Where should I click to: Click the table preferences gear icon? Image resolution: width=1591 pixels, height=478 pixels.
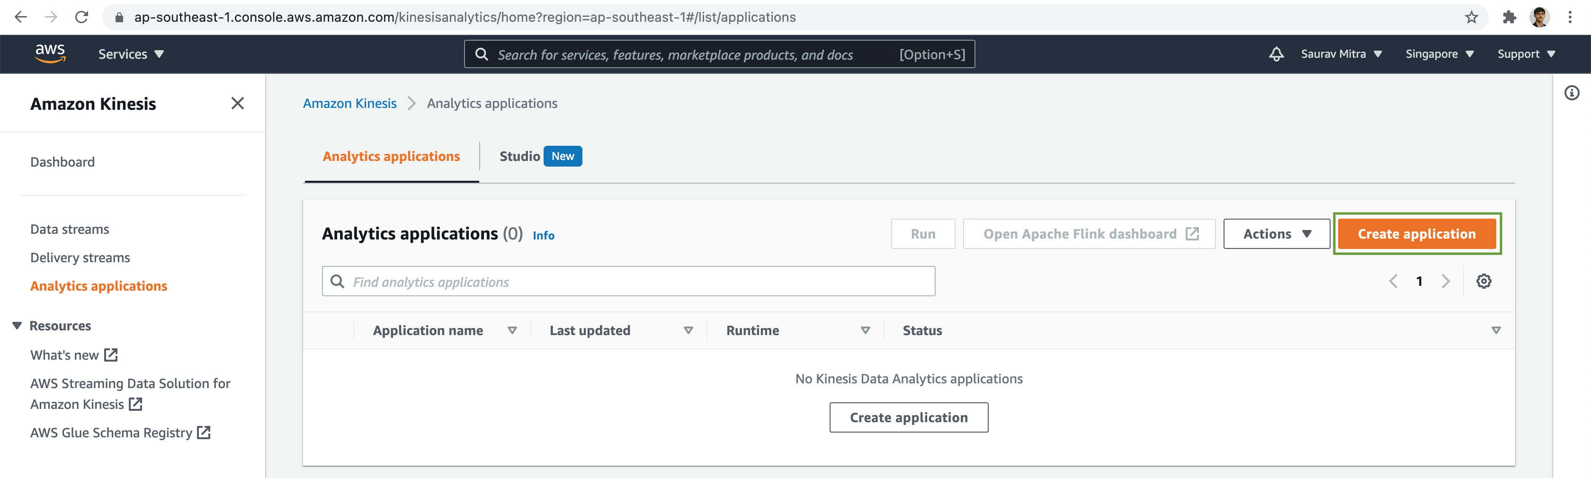1484,282
